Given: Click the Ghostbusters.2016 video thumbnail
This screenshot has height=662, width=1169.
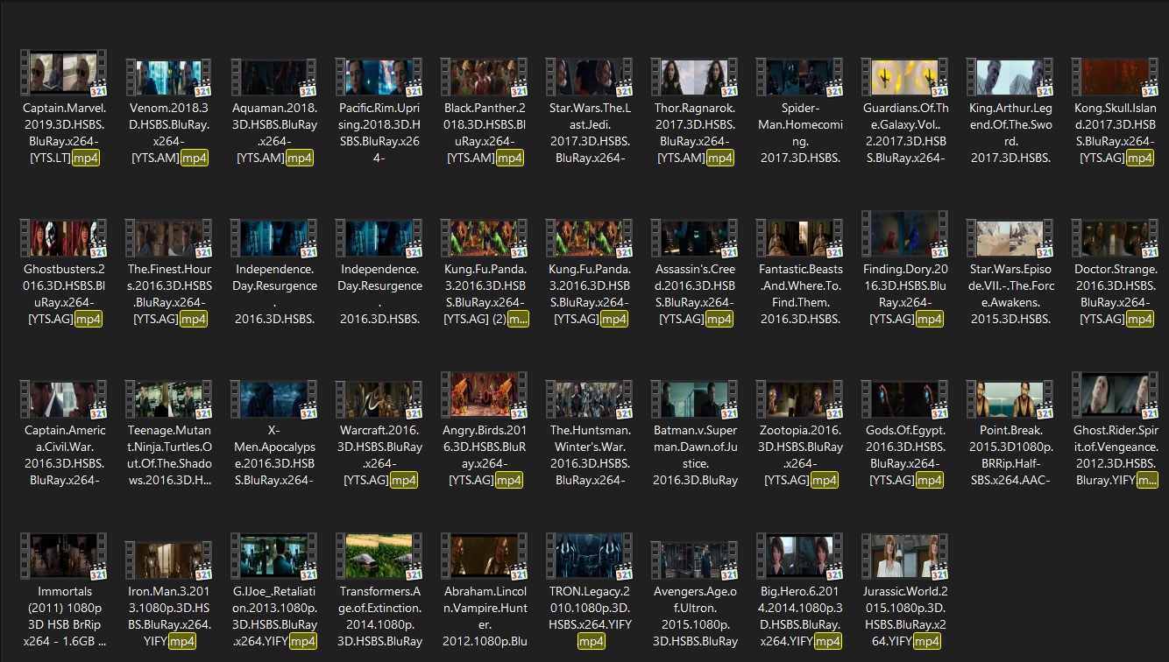Looking at the screenshot, I should point(63,238).
